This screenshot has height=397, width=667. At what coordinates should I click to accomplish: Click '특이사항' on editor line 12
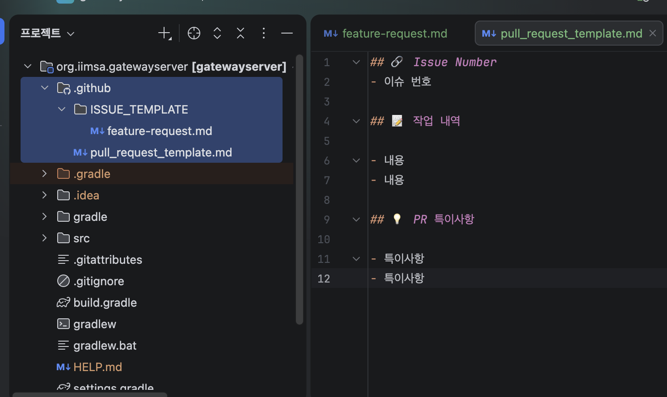pos(404,278)
